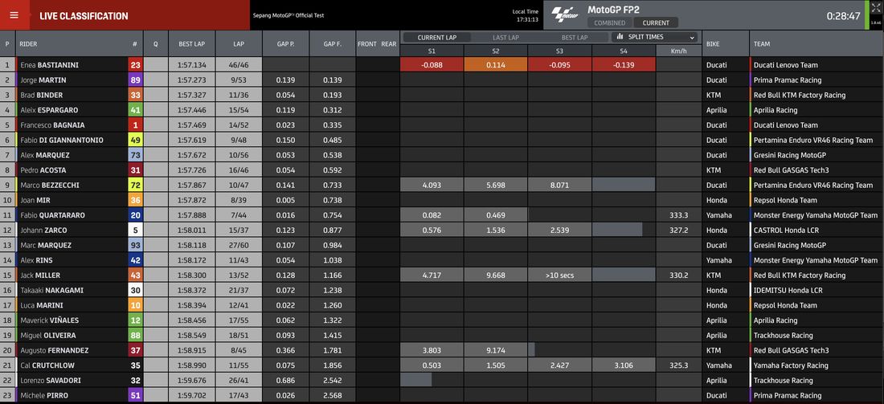
Task: Switch to COMBINED classification
Action: (x=609, y=23)
